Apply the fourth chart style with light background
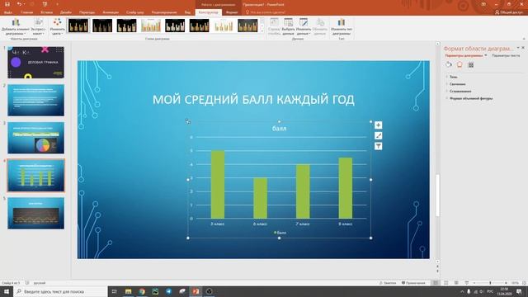Image resolution: width=528 pixels, height=297 pixels. tap(151, 26)
